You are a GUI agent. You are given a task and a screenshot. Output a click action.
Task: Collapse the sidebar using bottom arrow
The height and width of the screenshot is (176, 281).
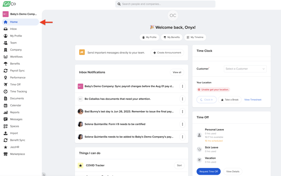coord(44,174)
